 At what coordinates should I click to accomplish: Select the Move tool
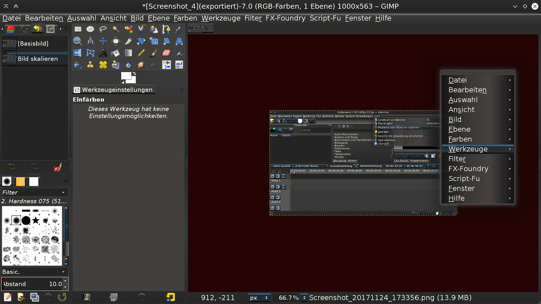(x=103, y=42)
